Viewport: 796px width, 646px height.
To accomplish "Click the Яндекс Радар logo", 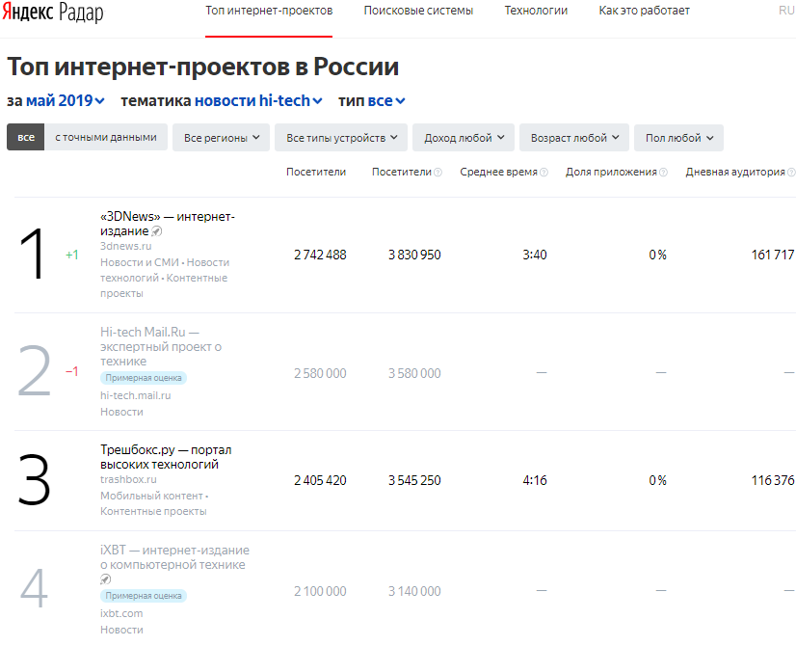I will (53, 12).
